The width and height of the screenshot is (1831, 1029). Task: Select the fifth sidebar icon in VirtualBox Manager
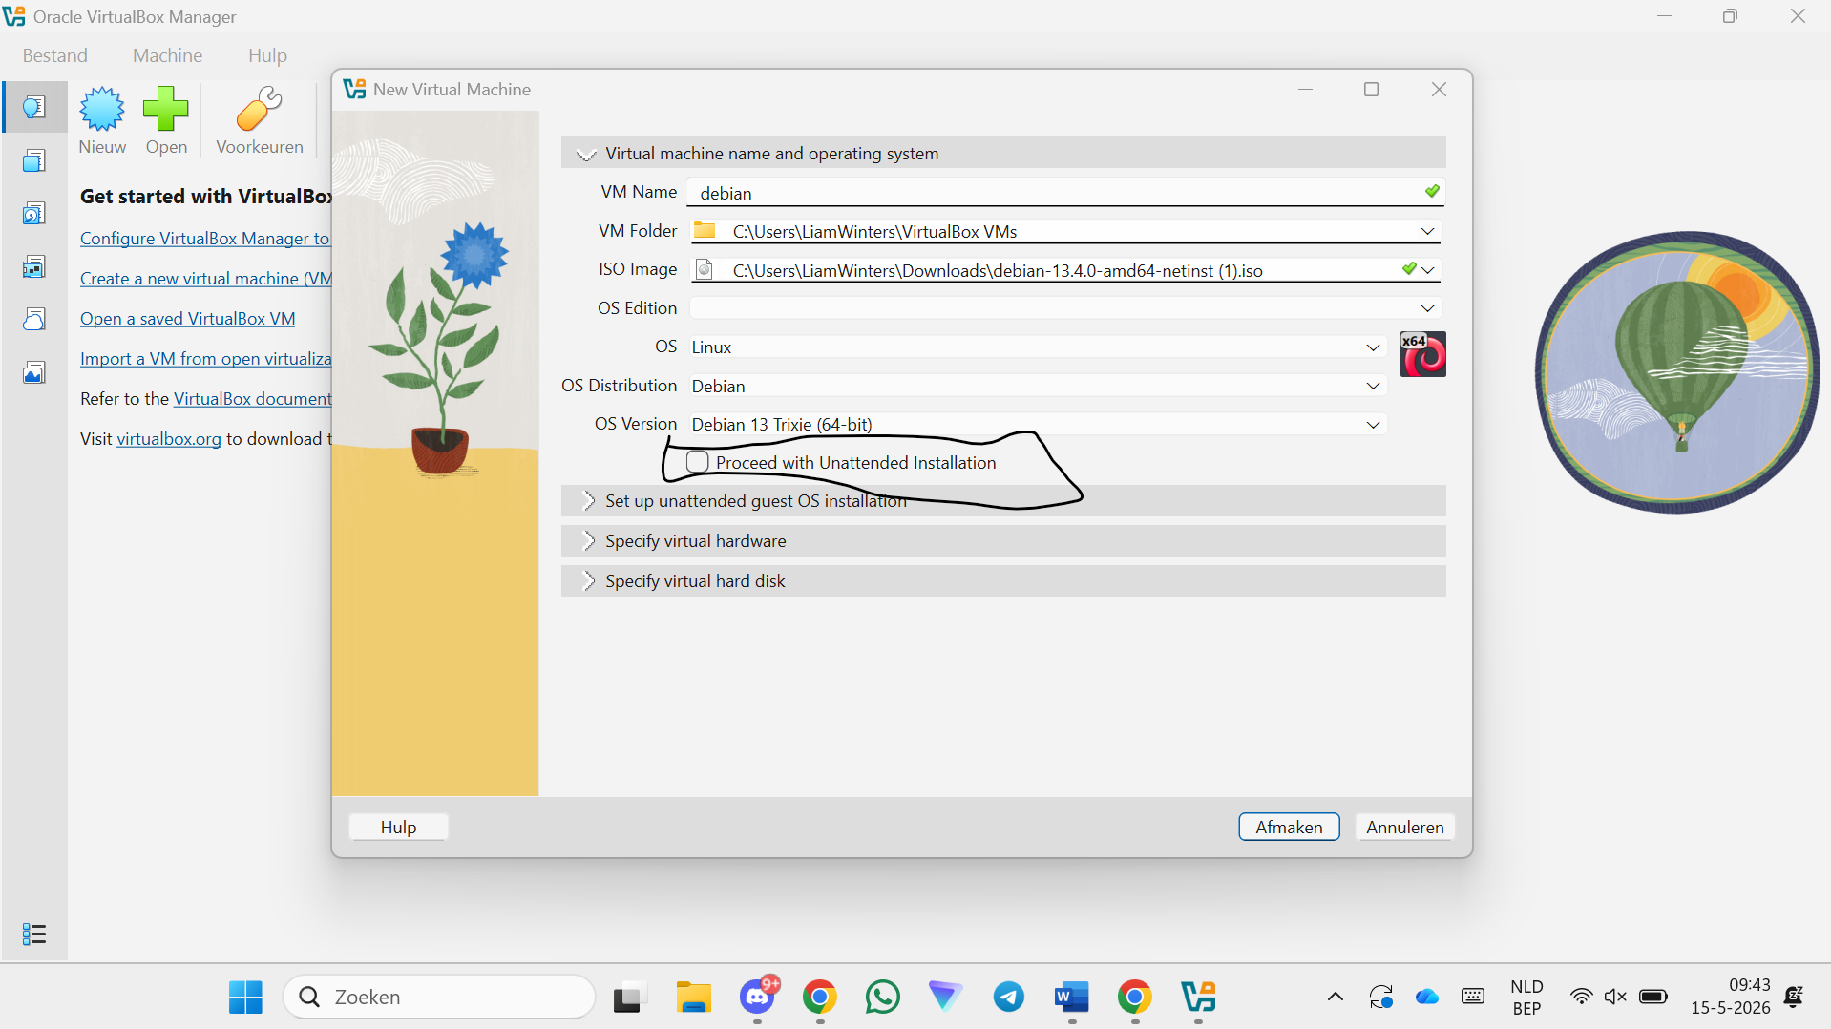tap(34, 319)
